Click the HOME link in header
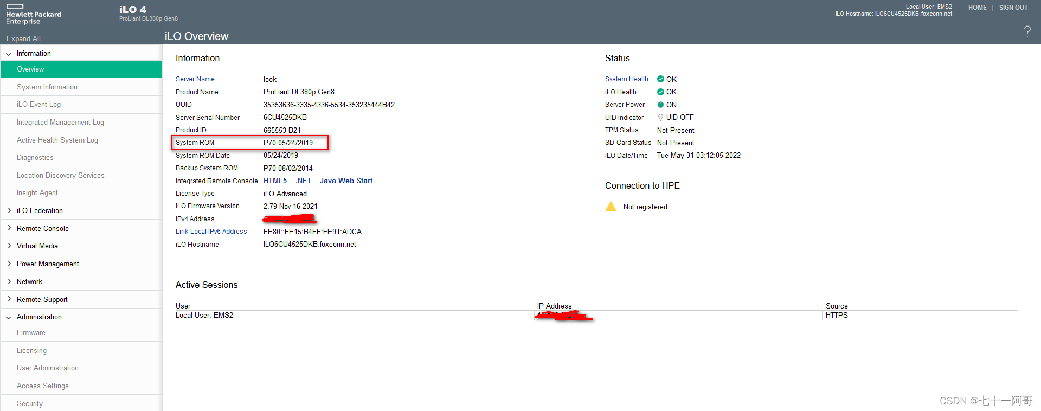The image size is (1041, 411). [x=977, y=8]
